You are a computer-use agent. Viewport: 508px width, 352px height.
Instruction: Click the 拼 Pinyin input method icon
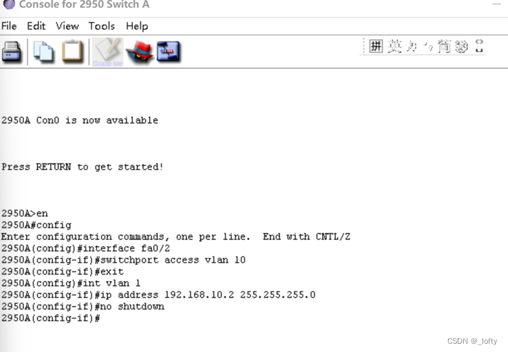[376, 47]
